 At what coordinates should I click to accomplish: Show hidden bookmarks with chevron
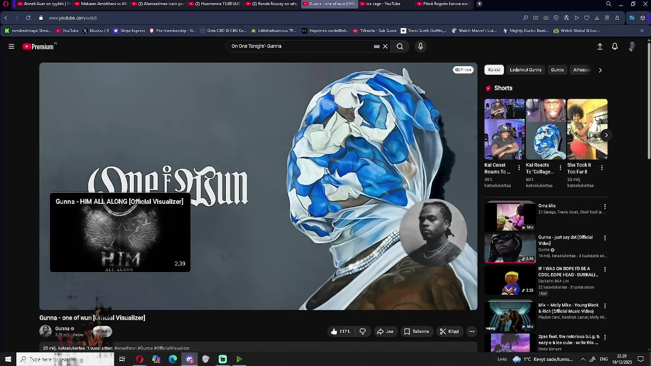point(642,30)
